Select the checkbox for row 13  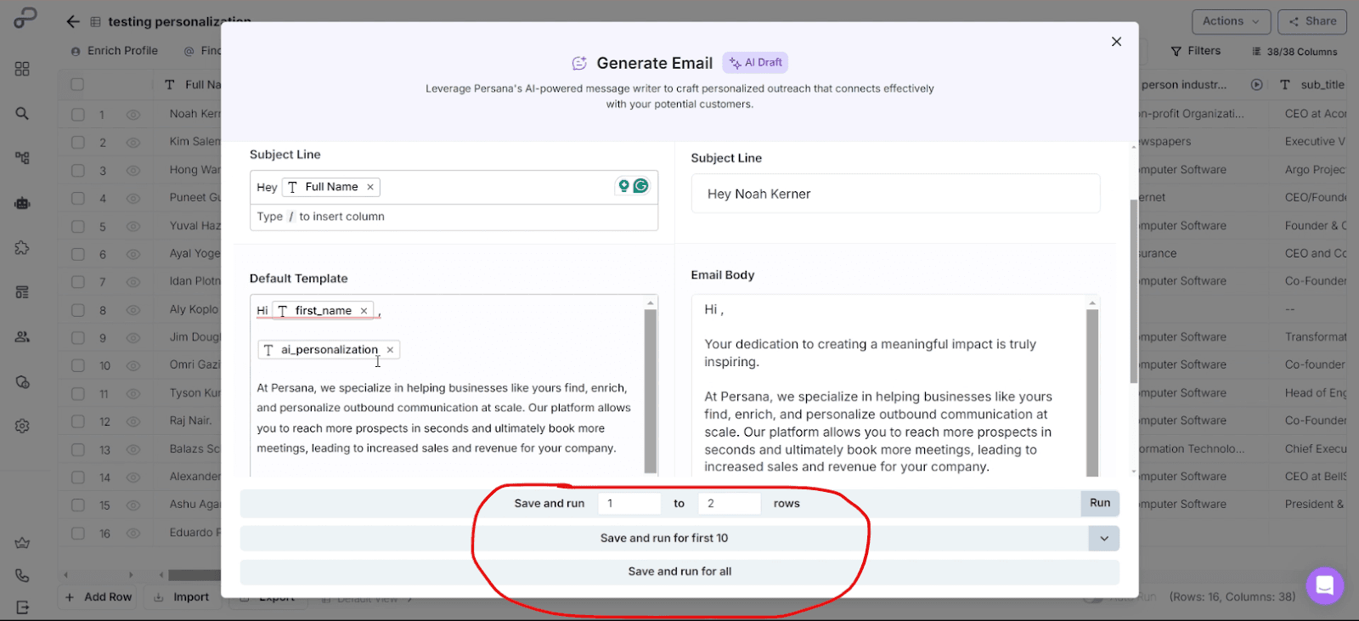[77, 449]
